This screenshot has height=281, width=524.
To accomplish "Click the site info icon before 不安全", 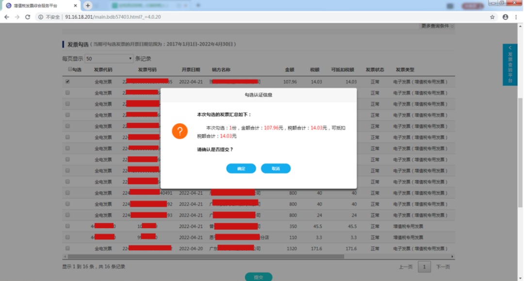I will (40, 17).
